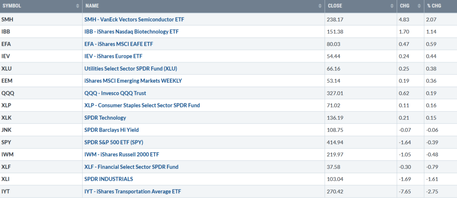Click JNK percent change -0.06
This screenshot has width=457, height=198.
432,130
